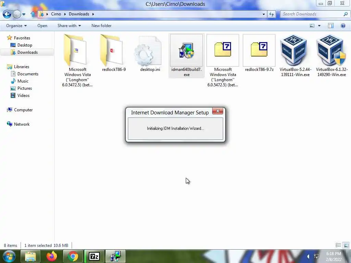This screenshot has width=351, height=263.
Task: Select the VirtualBox-6.1.32-149290-Win.exe file
Action: (331, 56)
